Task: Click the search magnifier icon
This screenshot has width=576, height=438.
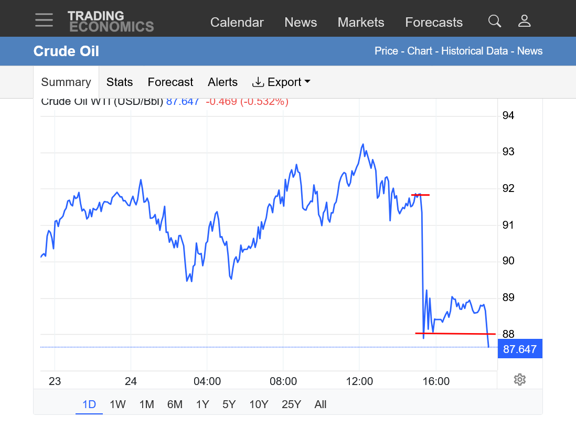Action: click(x=494, y=21)
